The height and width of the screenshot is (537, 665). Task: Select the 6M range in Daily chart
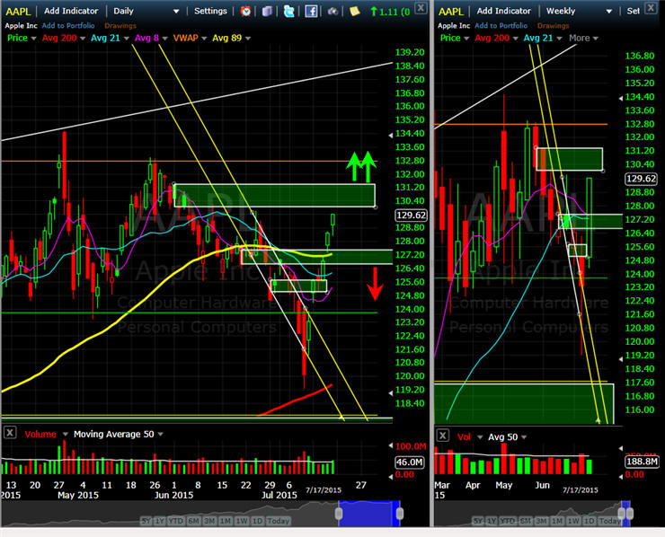[x=193, y=521]
